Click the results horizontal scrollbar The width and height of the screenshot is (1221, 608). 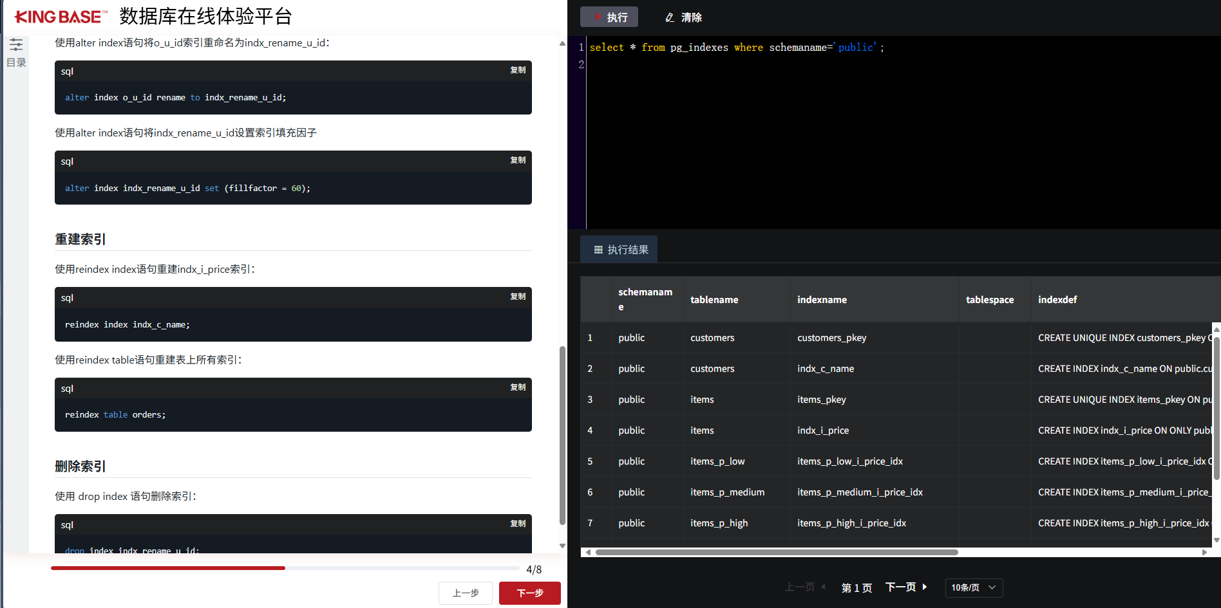[777, 552]
